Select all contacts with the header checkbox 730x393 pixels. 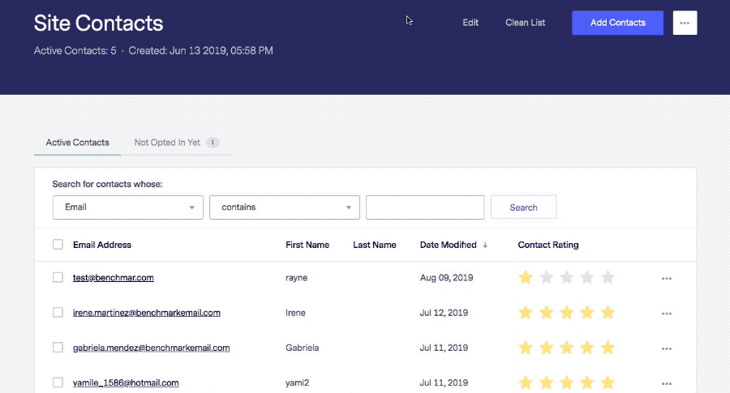tap(58, 245)
